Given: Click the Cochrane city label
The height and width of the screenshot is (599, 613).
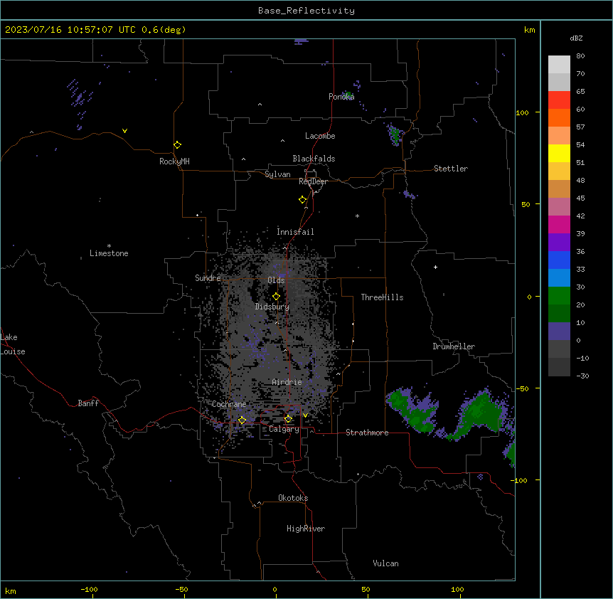Looking at the screenshot, I should point(229,404).
